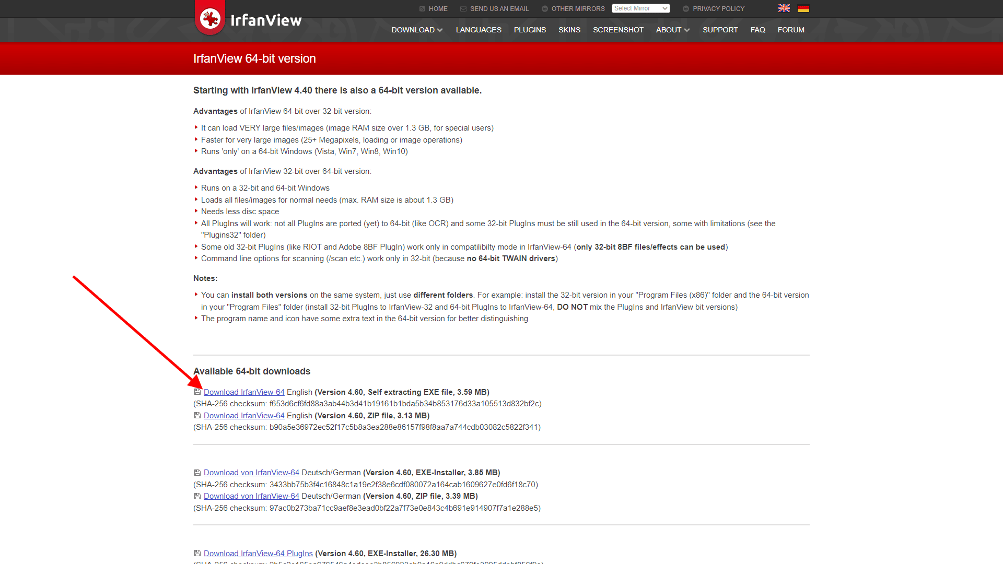Open the Select Mirror dropdown
1003x564 pixels.
pyautogui.click(x=640, y=8)
